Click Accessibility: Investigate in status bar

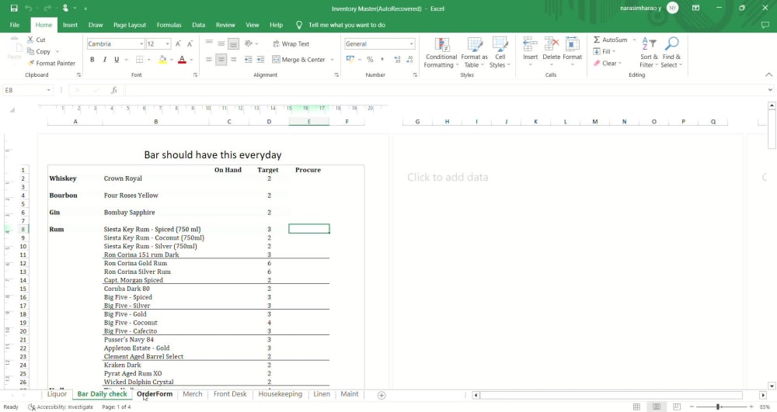tap(61, 407)
